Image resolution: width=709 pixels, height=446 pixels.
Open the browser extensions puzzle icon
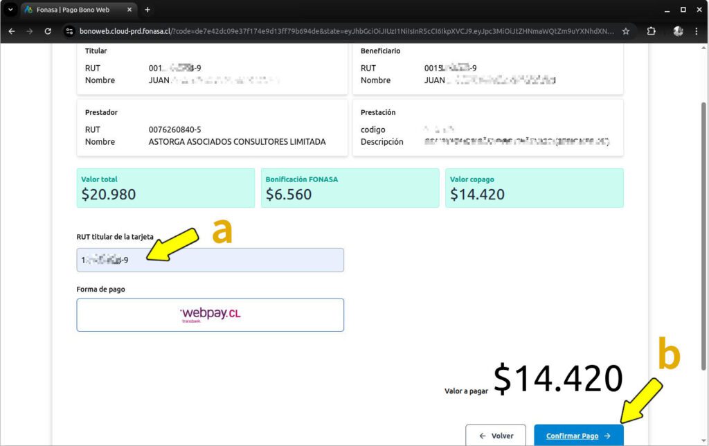[651, 31]
